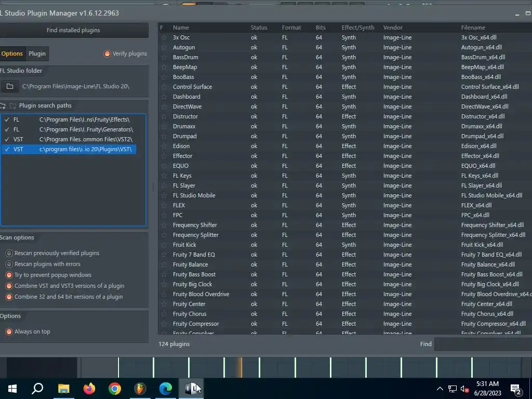Image resolution: width=532 pixels, height=399 pixels.
Task: Open taskbar search
Action: click(x=37, y=389)
